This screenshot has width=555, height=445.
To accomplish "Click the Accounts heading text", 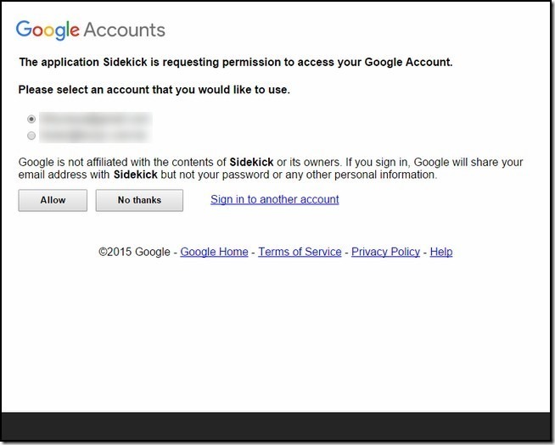I will (x=125, y=30).
